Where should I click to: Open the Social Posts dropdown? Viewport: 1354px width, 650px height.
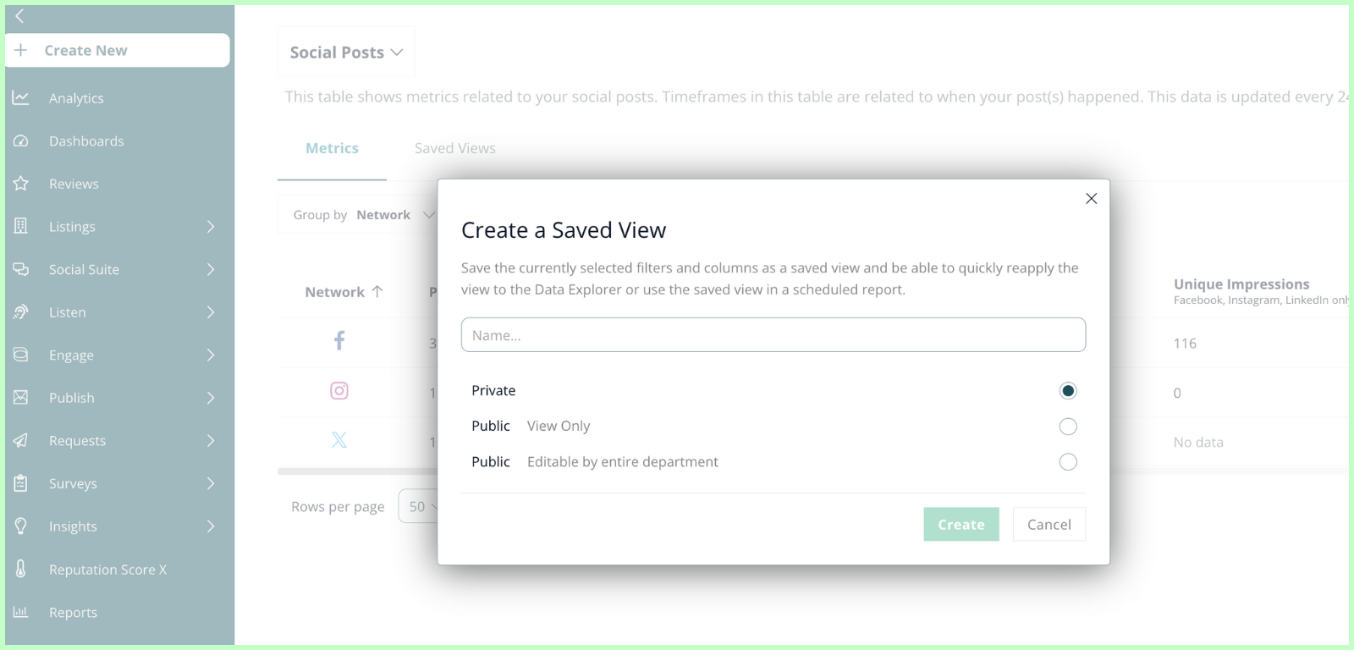click(346, 52)
